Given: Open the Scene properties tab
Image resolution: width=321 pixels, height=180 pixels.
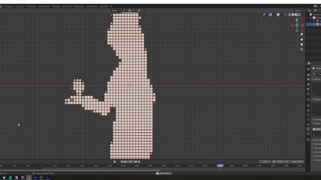Looking at the screenshot, I should point(308,89).
